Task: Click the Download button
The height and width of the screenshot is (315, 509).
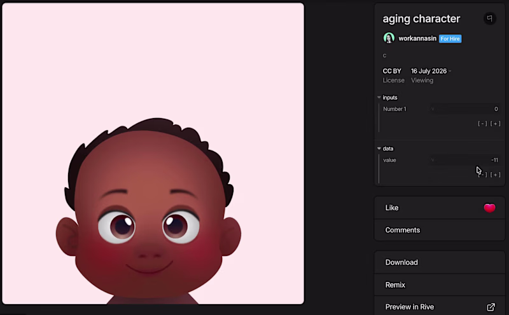Action: pos(440,262)
